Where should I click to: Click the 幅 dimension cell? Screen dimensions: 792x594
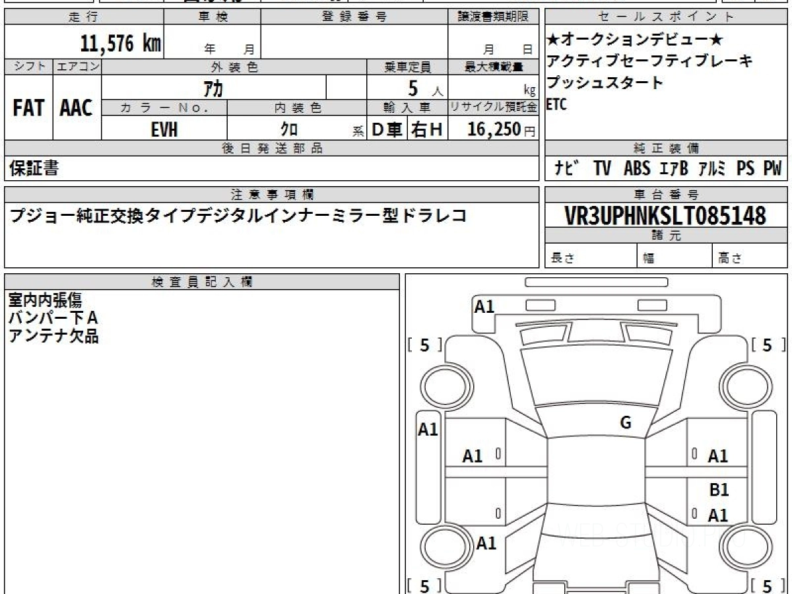[x=675, y=255]
